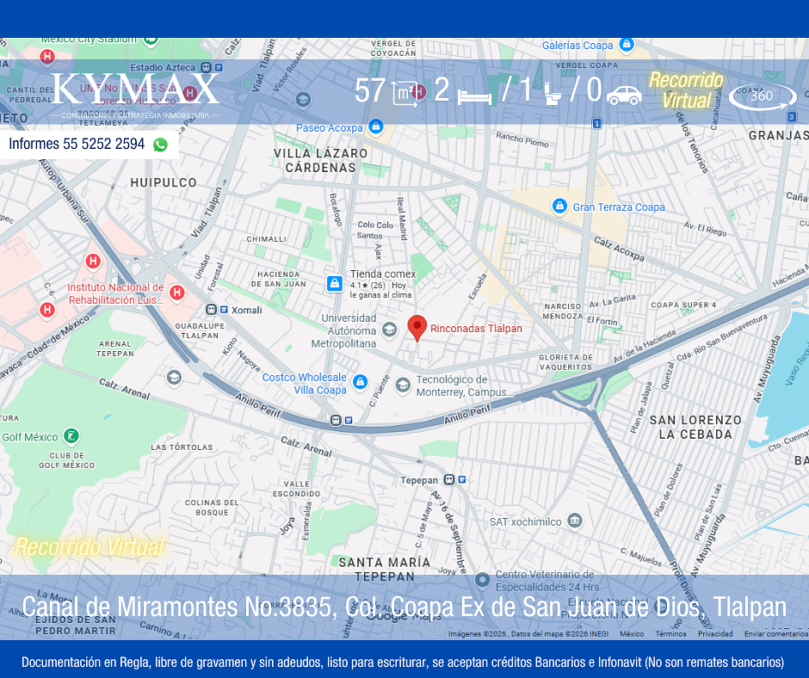Click the México link in map footer
The height and width of the screenshot is (678, 809).
(632, 633)
